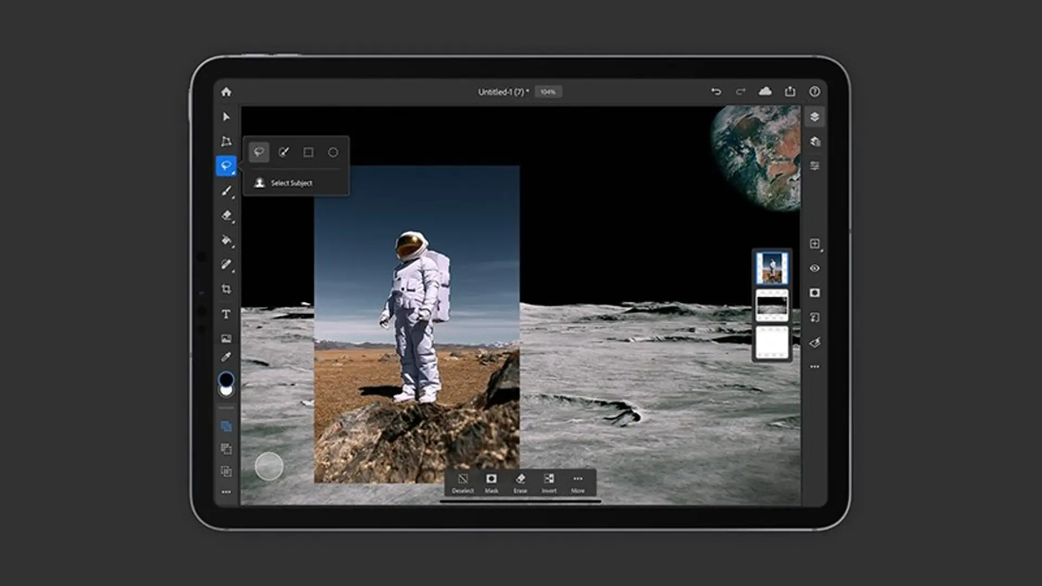
Task: Select the Eyedropper tool
Action: (x=227, y=356)
